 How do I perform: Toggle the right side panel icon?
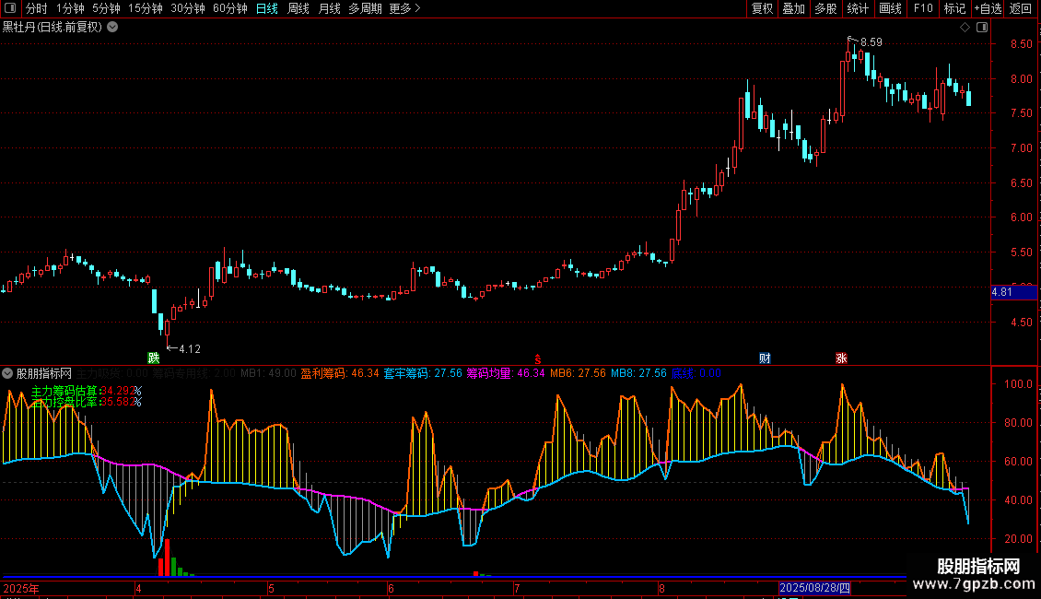point(980,27)
